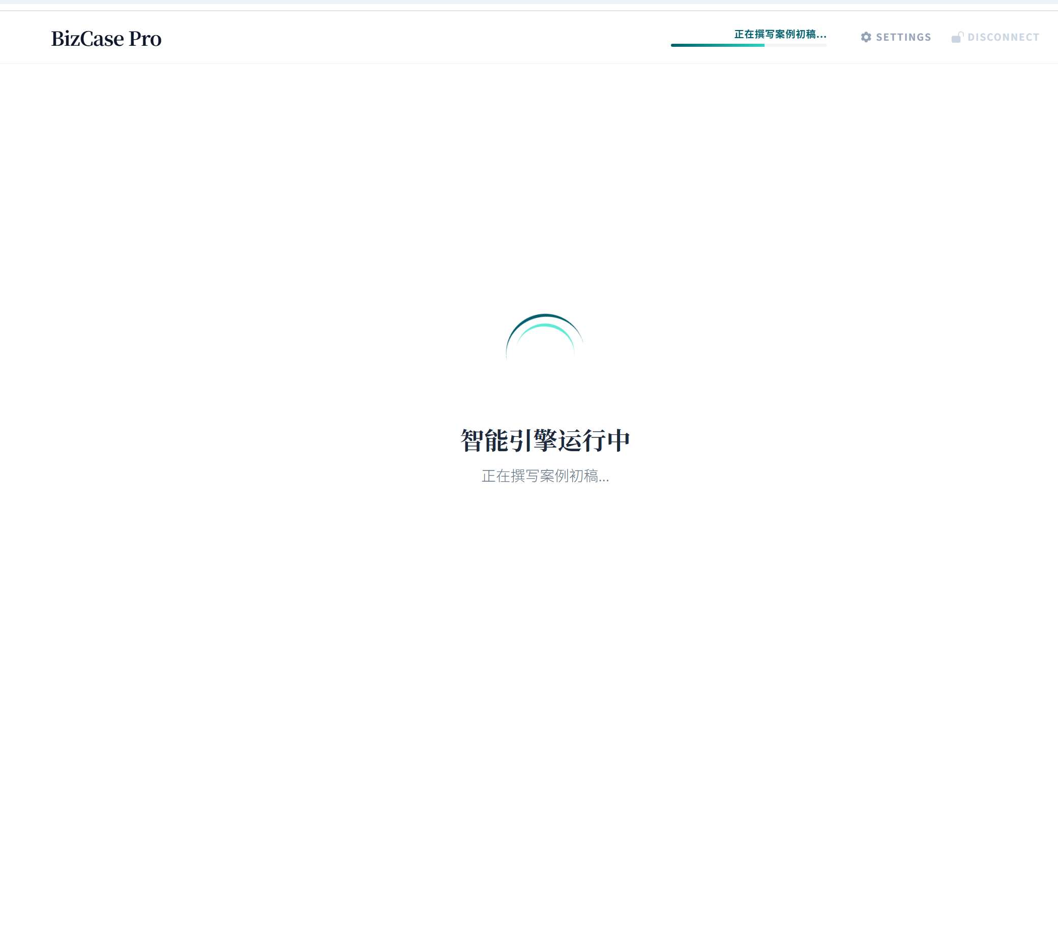
Task: Click the DISCONNECT text label
Action: (x=1003, y=37)
